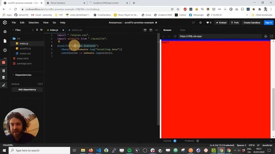
Task: Download files icon in the Files header
Action: [x=33, y=30]
